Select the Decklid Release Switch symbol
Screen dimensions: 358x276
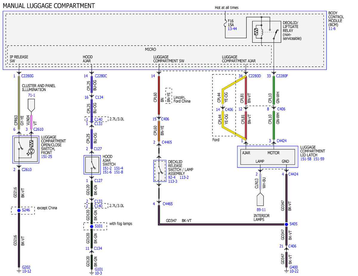(x=160, y=171)
